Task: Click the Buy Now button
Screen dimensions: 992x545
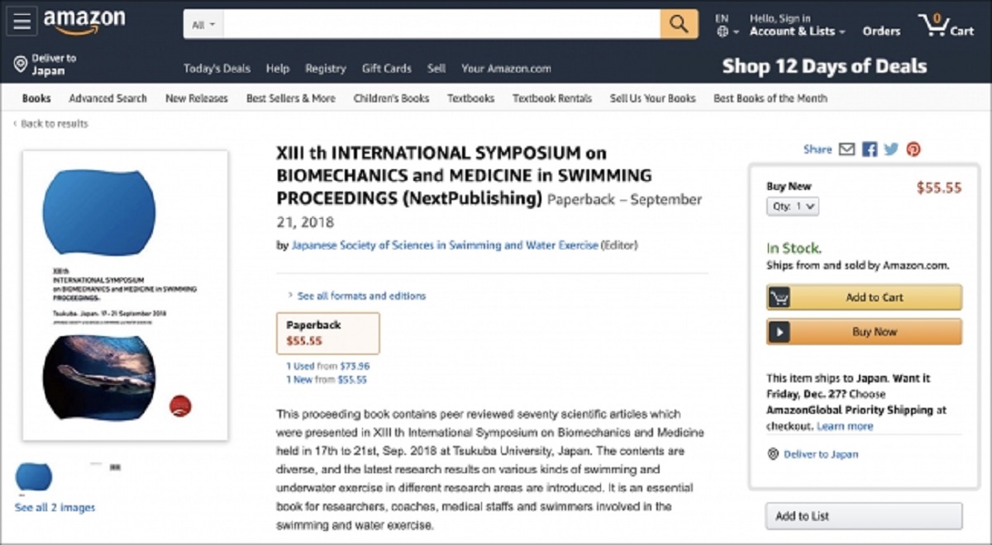Action: pos(864,332)
